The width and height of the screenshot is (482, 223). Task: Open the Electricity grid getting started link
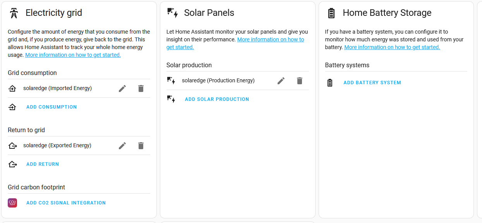73,54
